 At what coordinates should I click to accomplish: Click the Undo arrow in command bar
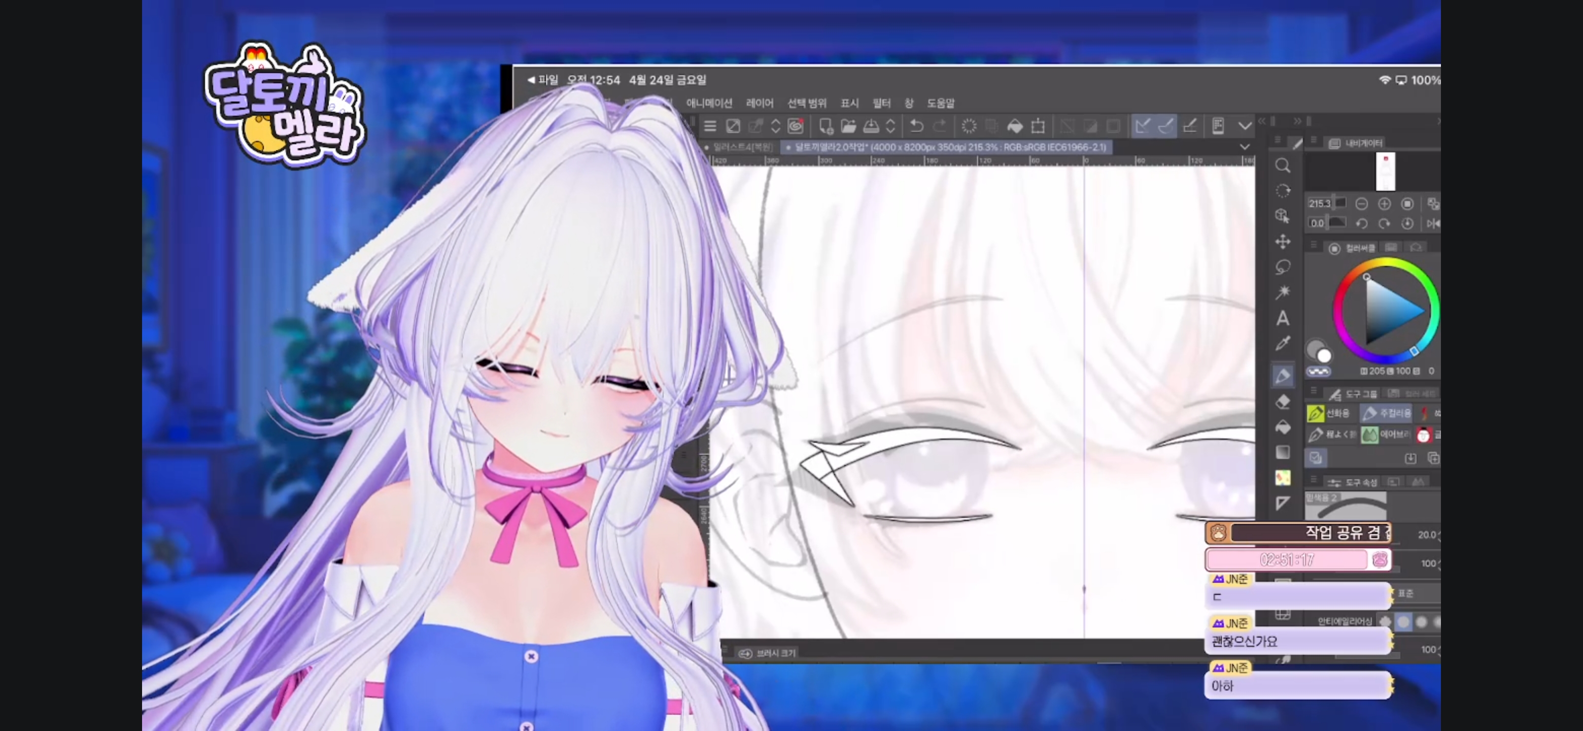[916, 126]
